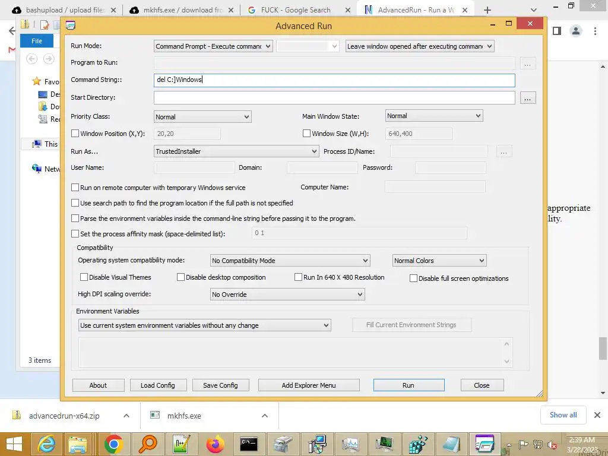608x456 pixels.
Task: Click the Start Directory input field
Action: point(334,98)
